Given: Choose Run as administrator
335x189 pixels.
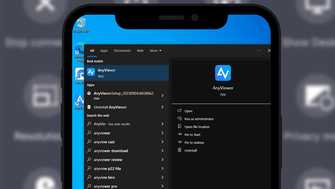Looking at the screenshot, I should [x=199, y=119].
